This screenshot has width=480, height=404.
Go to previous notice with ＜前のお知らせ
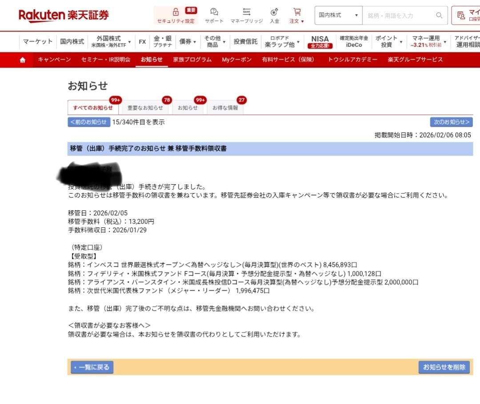[89, 122]
